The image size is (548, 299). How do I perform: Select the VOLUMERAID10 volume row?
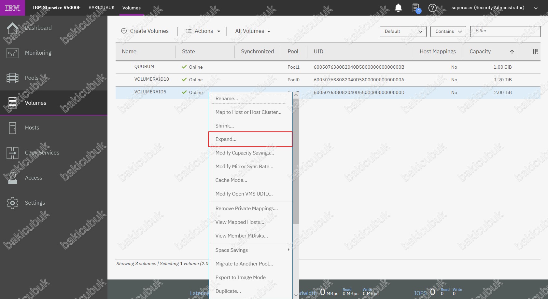(328, 80)
